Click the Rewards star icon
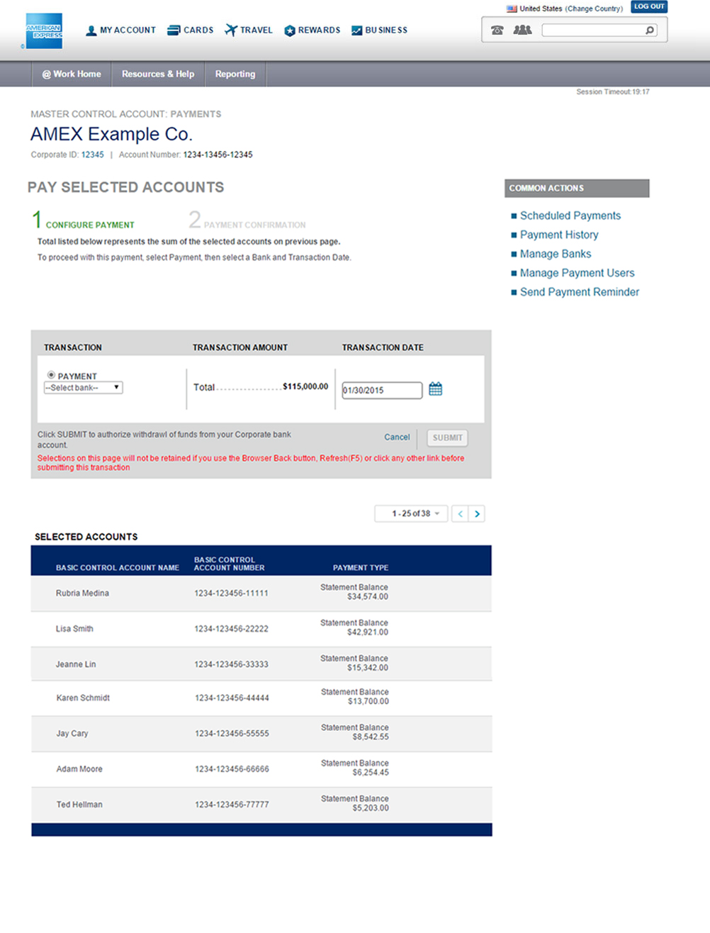This screenshot has height=933, width=710. 290,30
